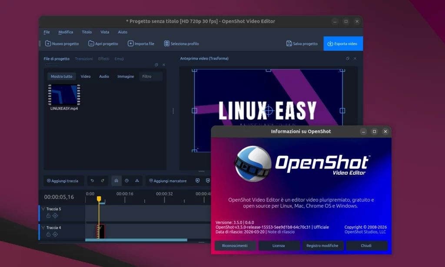Undo the last action
445x267 pixels.
pyautogui.click(x=93, y=180)
